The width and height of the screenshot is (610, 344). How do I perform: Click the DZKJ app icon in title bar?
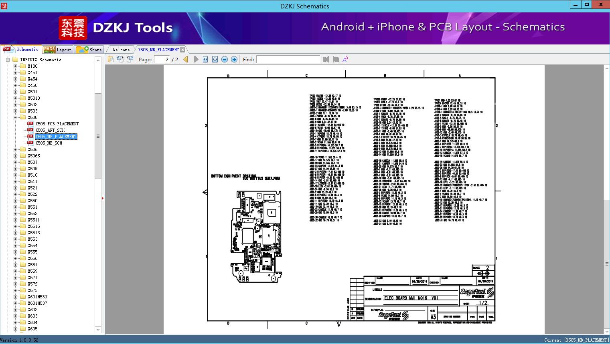4,6
